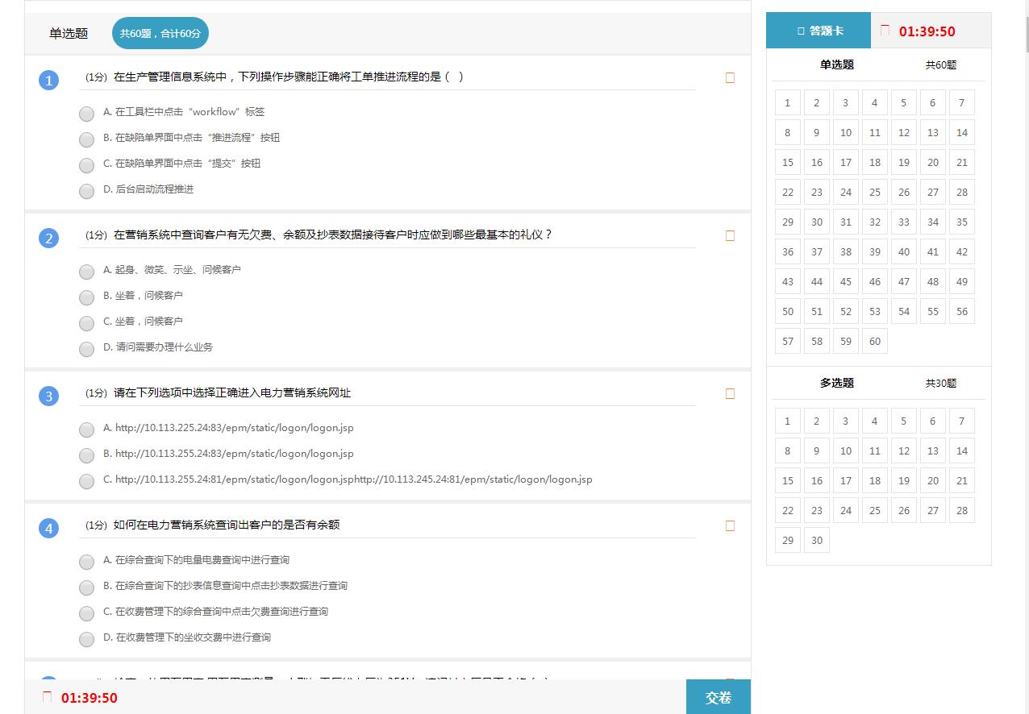Click the blue number badge for question 3
Image resolution: width=1029 pixels, height=714 pixels.
pos(48,396)
